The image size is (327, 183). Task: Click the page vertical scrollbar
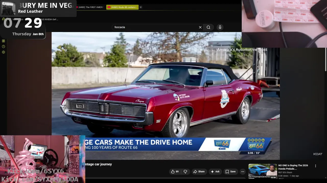[x=325, y=59]
